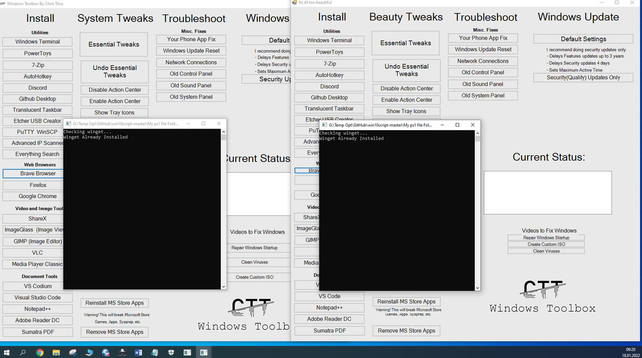Install Windows Terminal in left Toolbox window
Image resolution: width=642 pixels, height=358 pixels.
38,42
